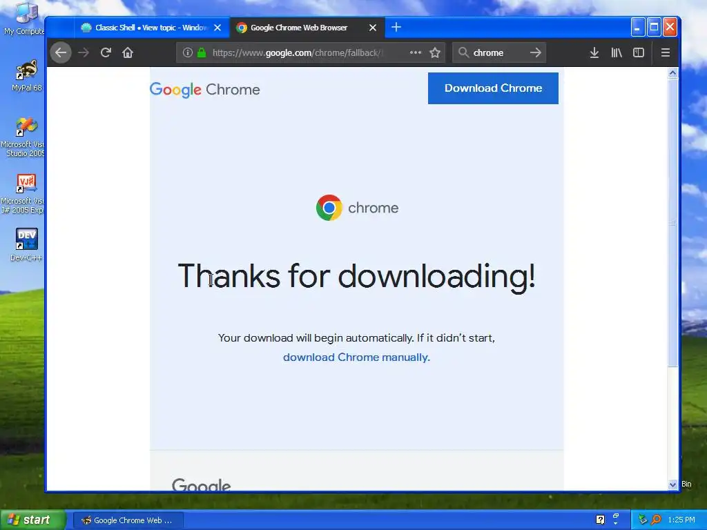
Task: Click the Download Chrome button
Action: (x=493, y=88)
